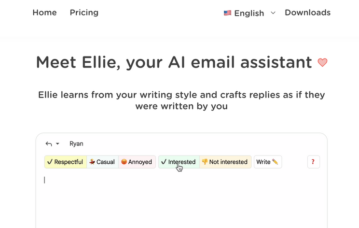Click the red question mark help button

point(313,162)
